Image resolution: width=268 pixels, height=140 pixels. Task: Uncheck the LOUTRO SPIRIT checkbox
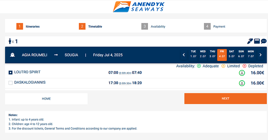pyautogui.click(x=10, y=73)
